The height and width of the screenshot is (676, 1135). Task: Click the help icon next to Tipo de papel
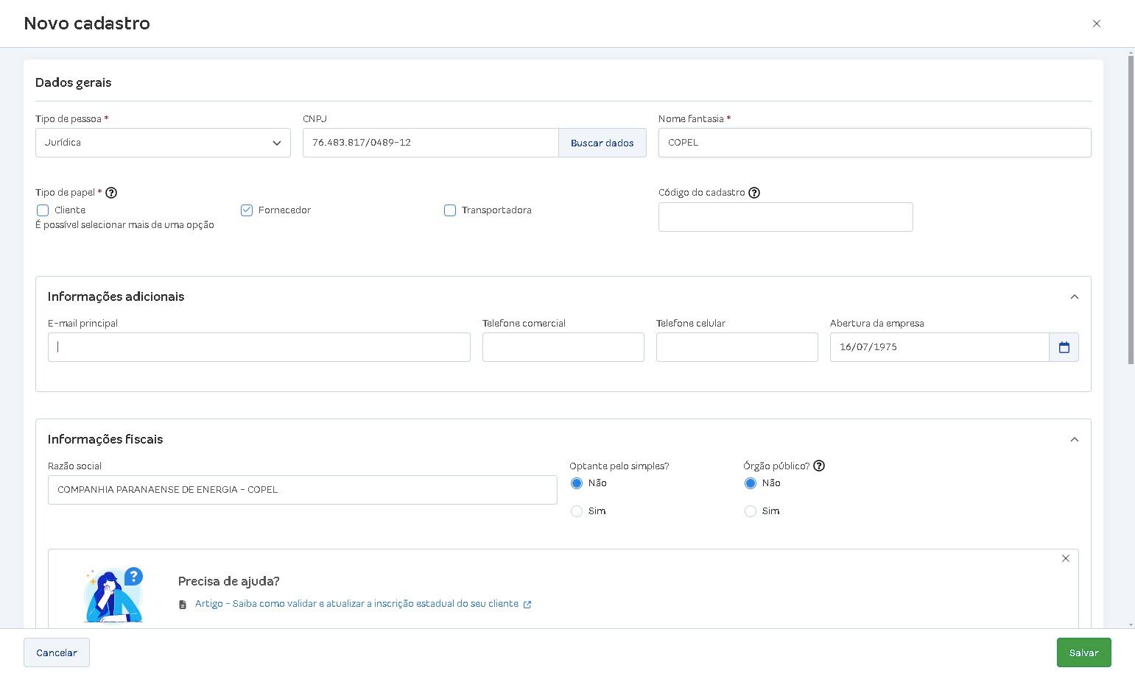(111, 193)
